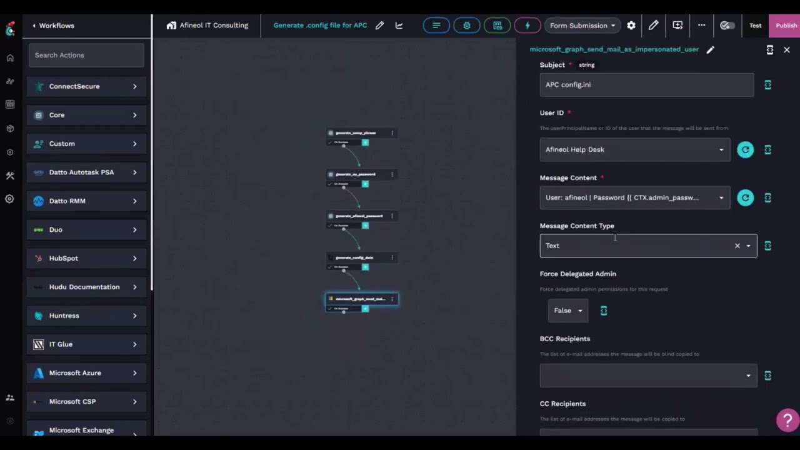The width and height of the screenshot is (800, 450).
Task: Click the Test button
Action: (756, 26)
